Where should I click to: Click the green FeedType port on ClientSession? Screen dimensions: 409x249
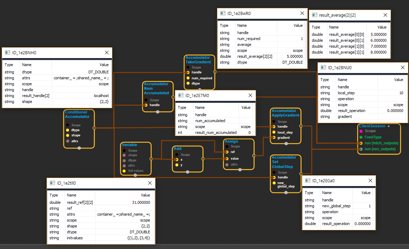pyautogui.click(x=361, y=137)
